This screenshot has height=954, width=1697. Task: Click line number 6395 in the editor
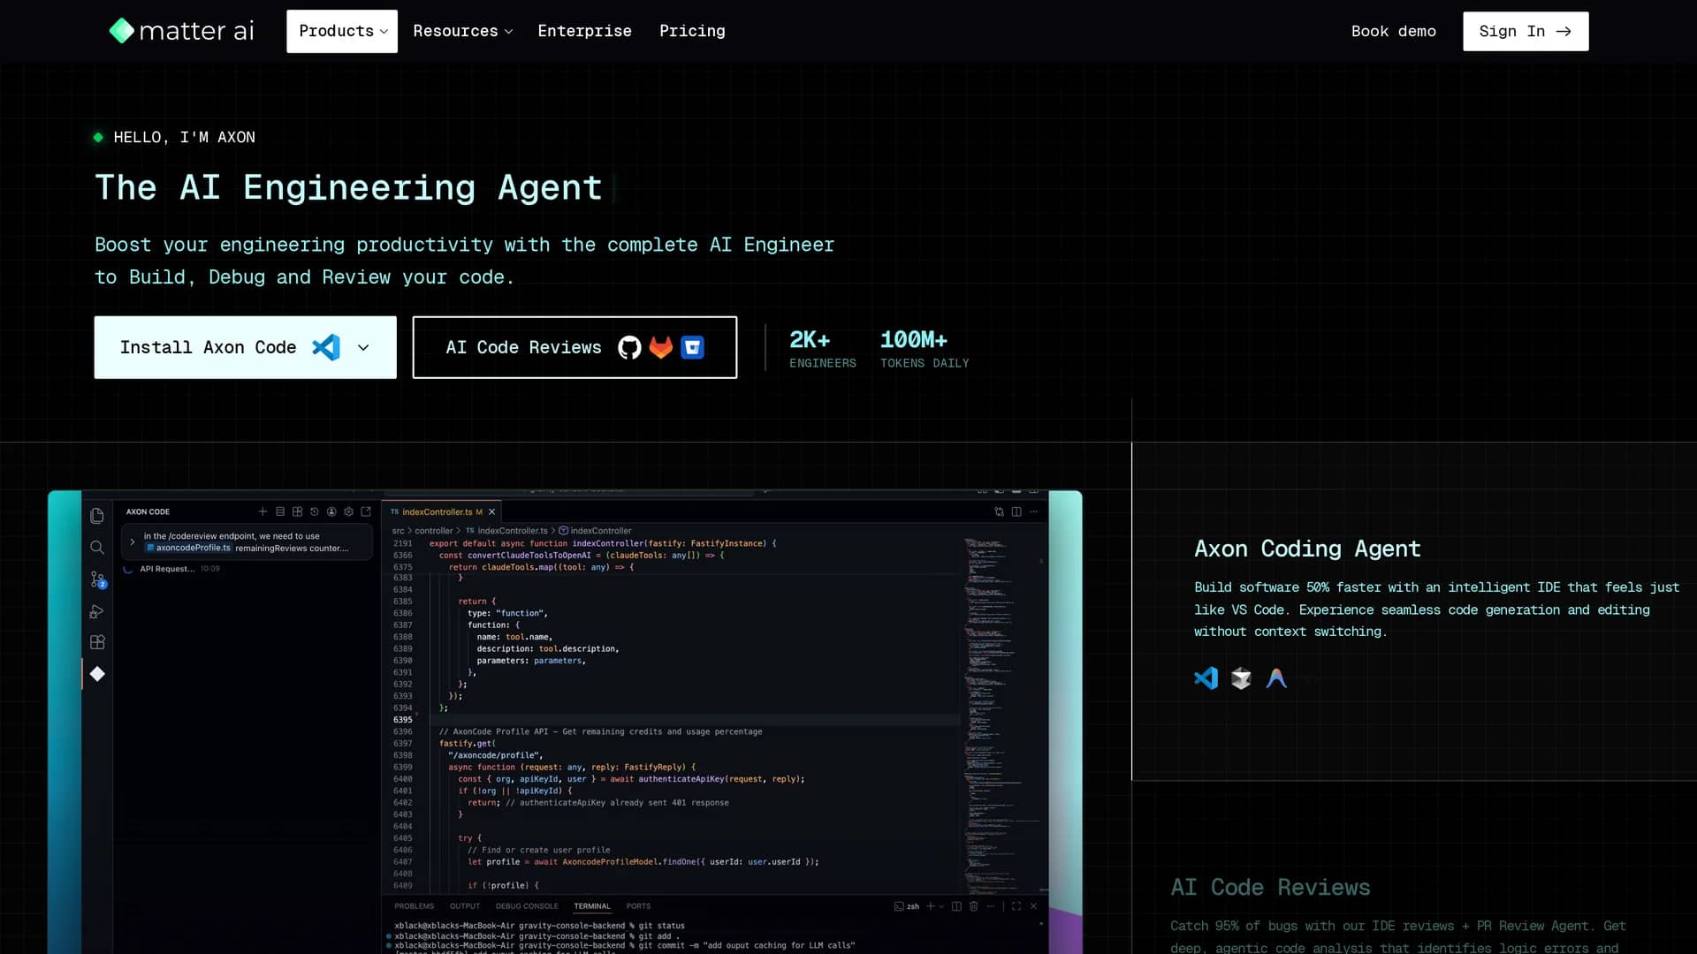[403, 720]
